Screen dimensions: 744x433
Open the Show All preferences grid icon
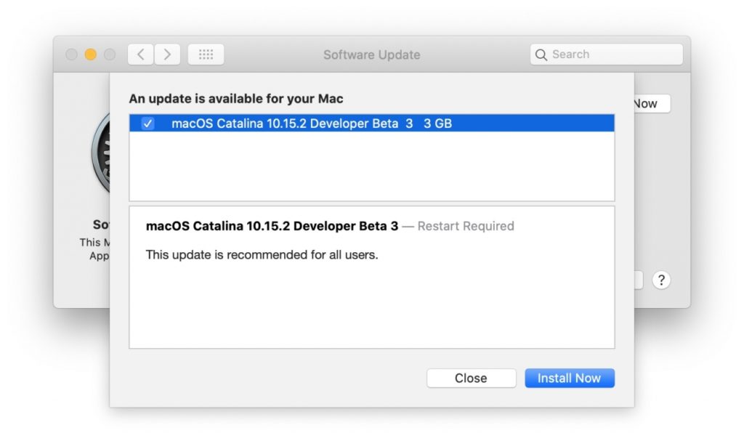(x=204, y=54)
